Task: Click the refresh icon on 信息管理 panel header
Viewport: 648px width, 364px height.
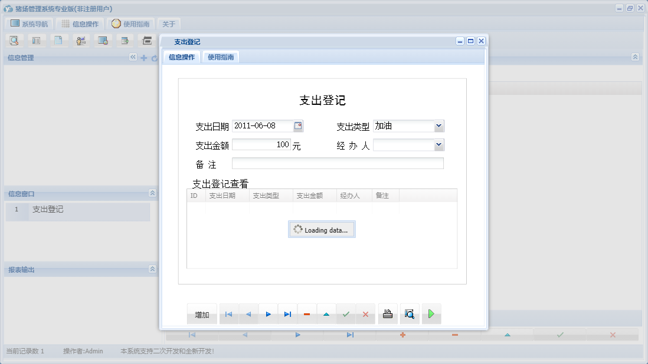Action: click(153, 58)
